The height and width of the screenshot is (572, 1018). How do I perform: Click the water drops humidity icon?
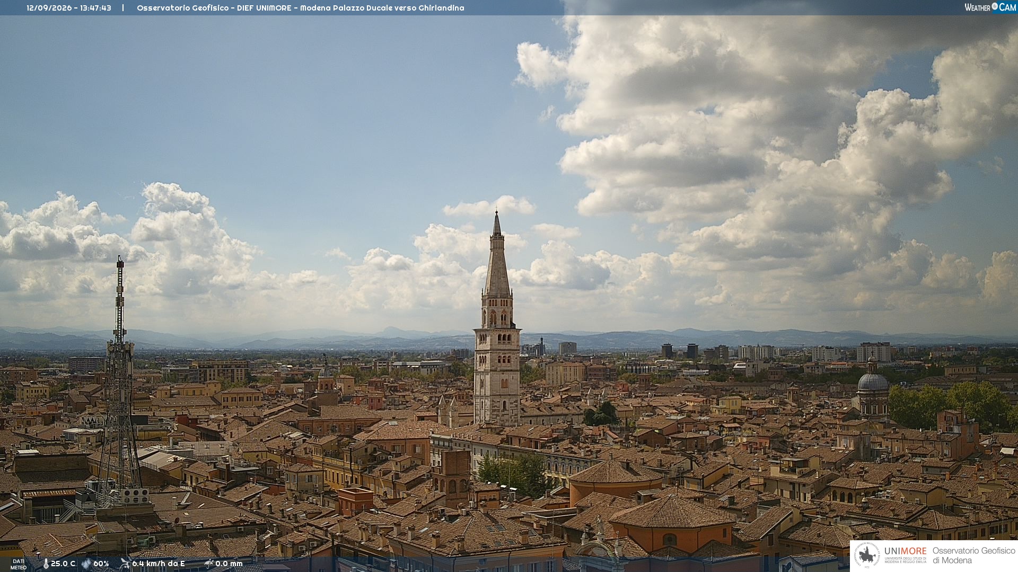point(86,564)
